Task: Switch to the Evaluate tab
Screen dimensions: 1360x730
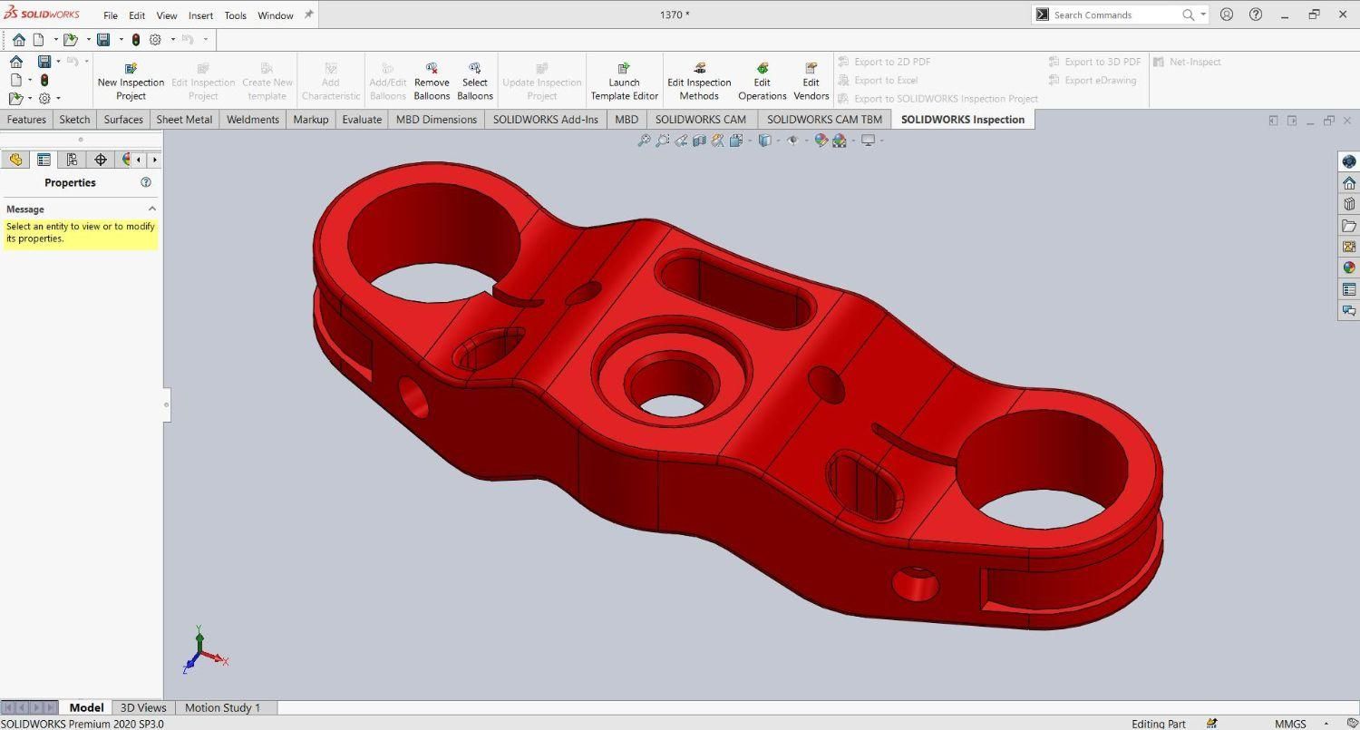Action: pyautogui.click(x=362, y=120)
